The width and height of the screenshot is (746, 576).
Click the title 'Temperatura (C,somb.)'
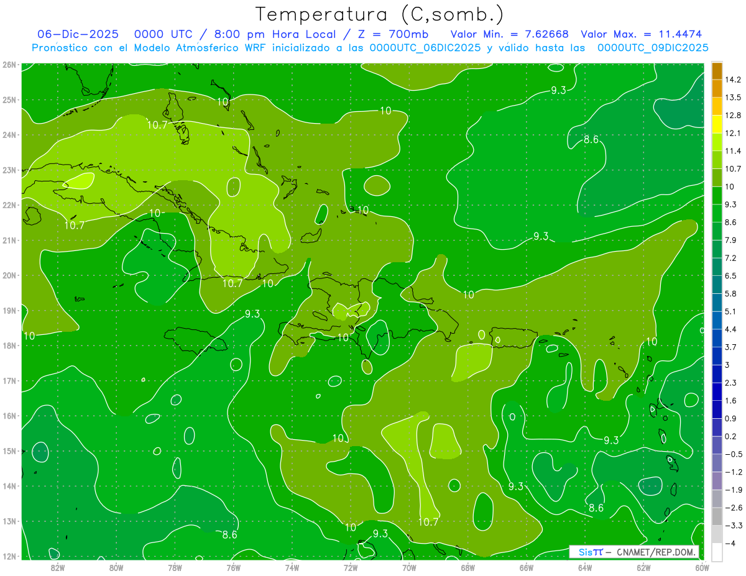(380, 14)
